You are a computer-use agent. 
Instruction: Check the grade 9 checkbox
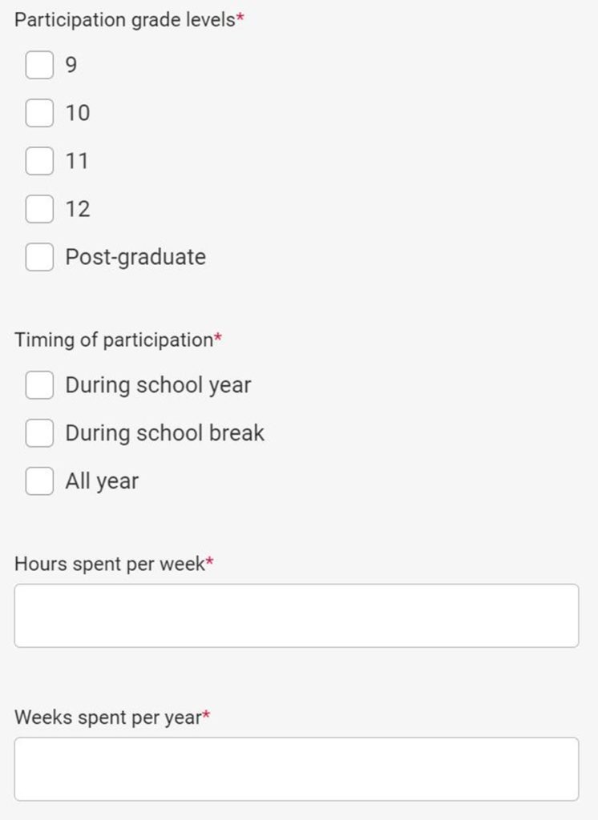(39, 65)
